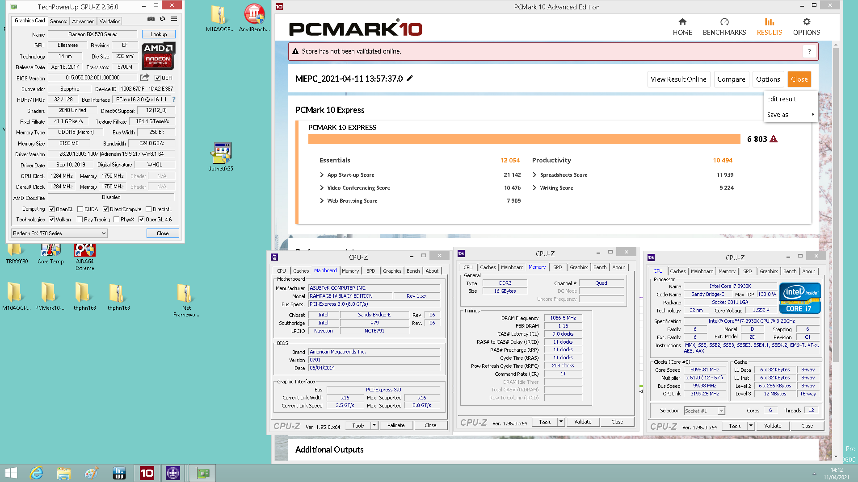
Task: Expand App Start-up Score row
Action: (321, 175)
